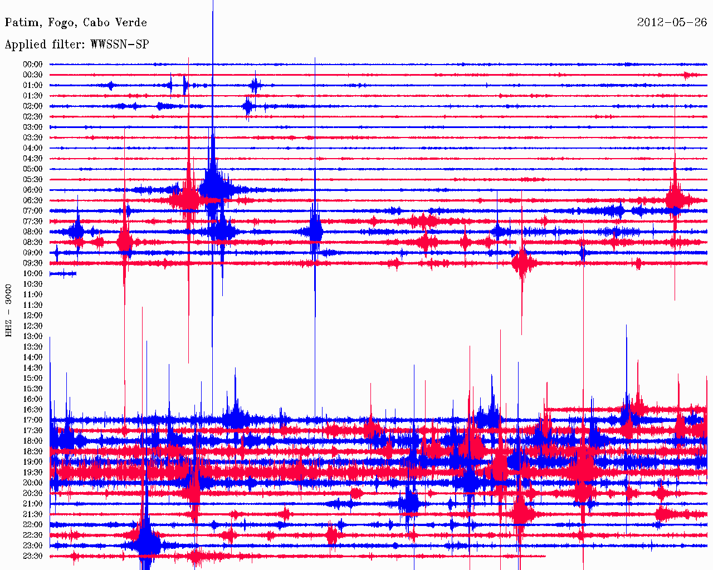Image resolution: width=713 pixels, height=570 pixels.
Task: Select the 02:00 time label
Action: pos(33,106)
